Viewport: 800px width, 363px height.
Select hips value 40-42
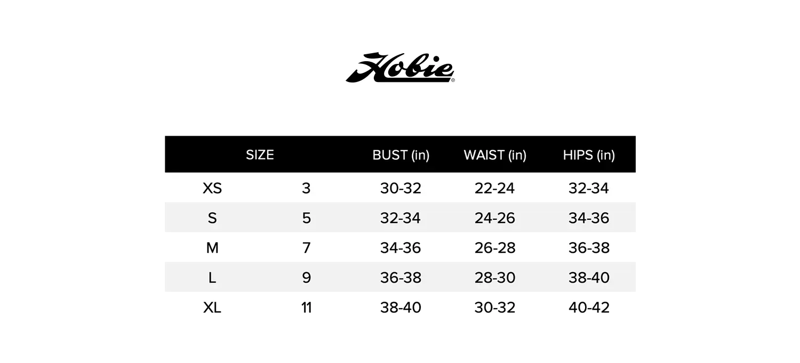[589, 308]
